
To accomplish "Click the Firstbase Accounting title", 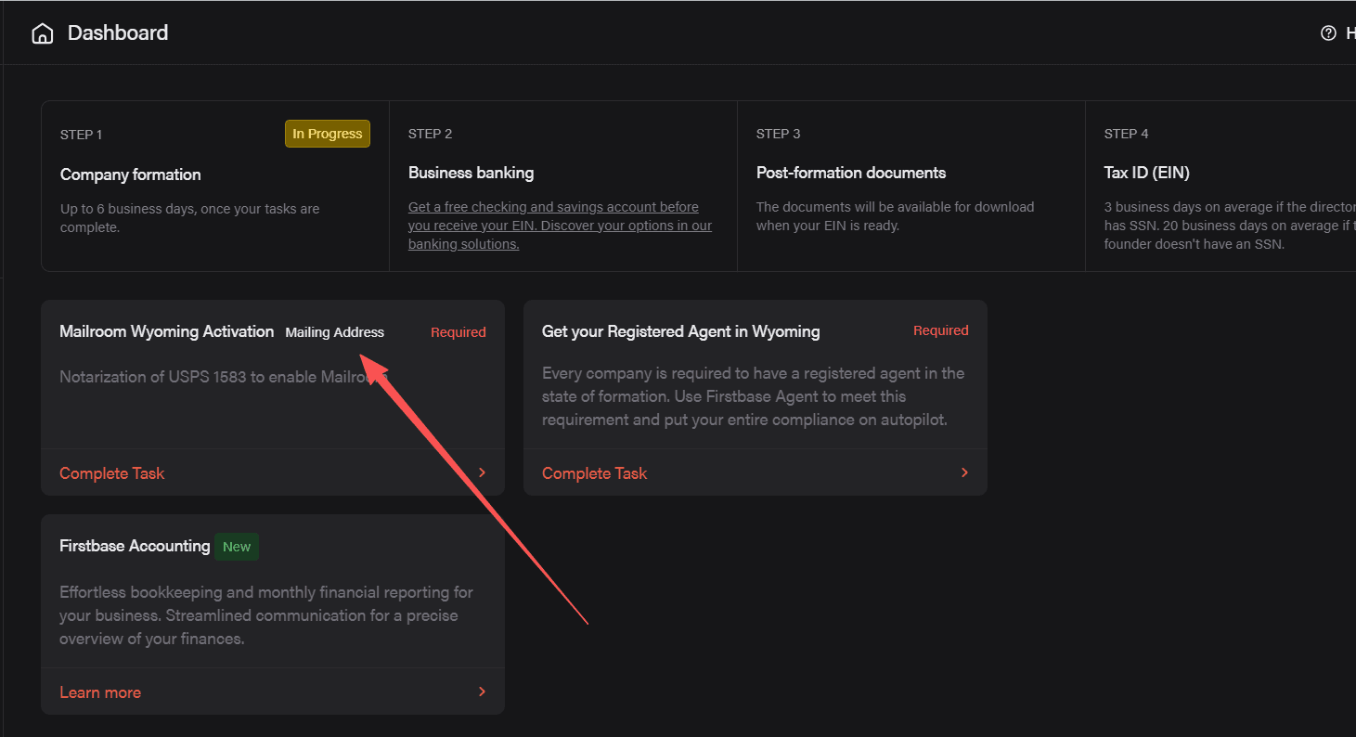I will (x=135, y=546).
